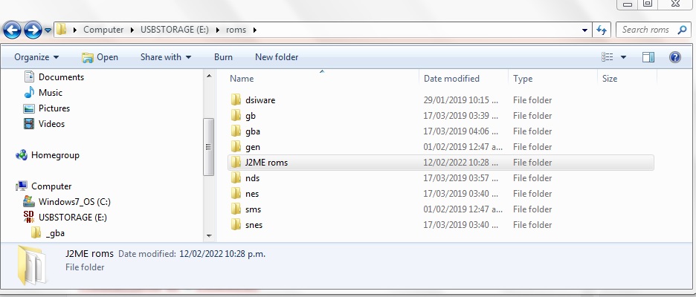Click the nds date 17/03/2019 03:57

pos(463,177)
